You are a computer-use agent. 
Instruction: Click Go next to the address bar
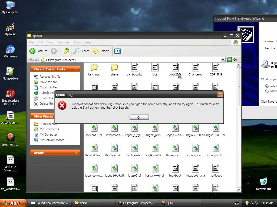232,60
